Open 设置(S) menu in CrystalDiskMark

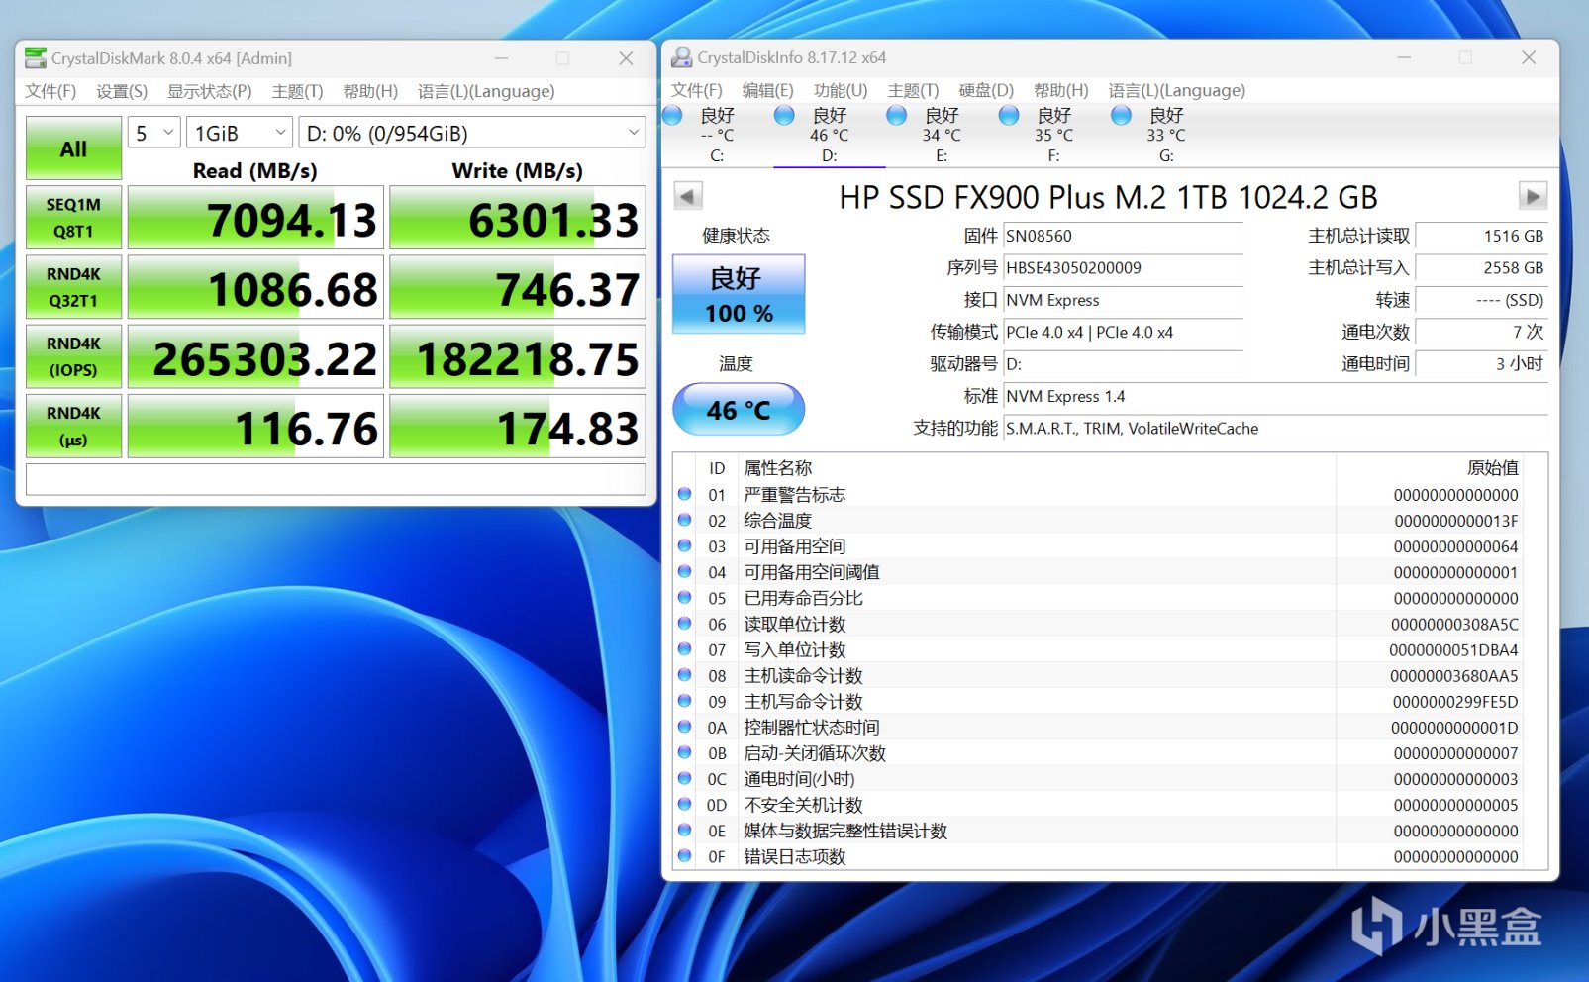(122, 91)
